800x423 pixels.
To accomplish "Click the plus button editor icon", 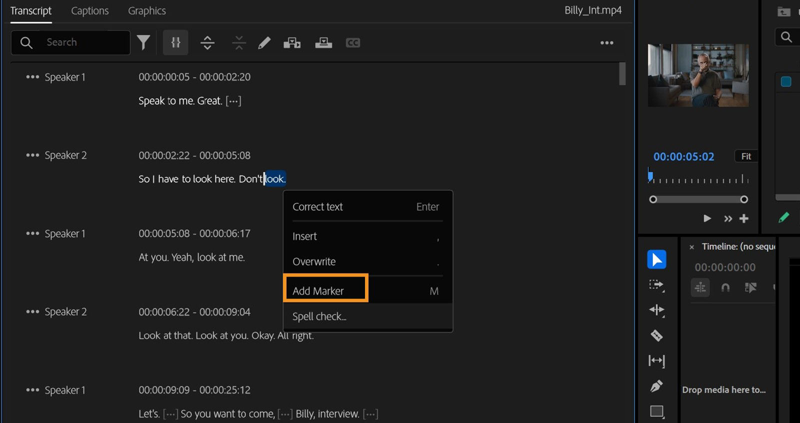I will tap(744, 219).
